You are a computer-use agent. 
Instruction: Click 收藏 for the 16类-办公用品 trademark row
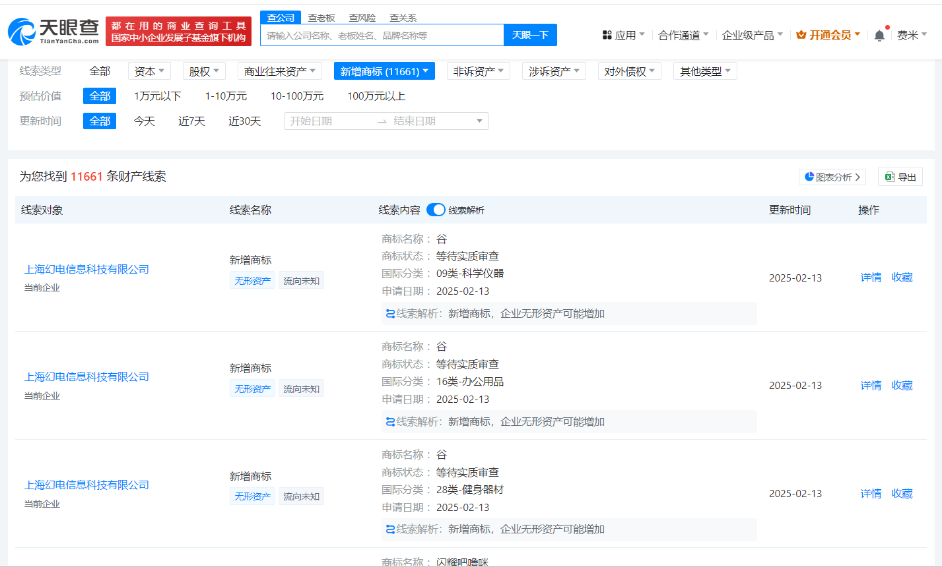(902, 386)
